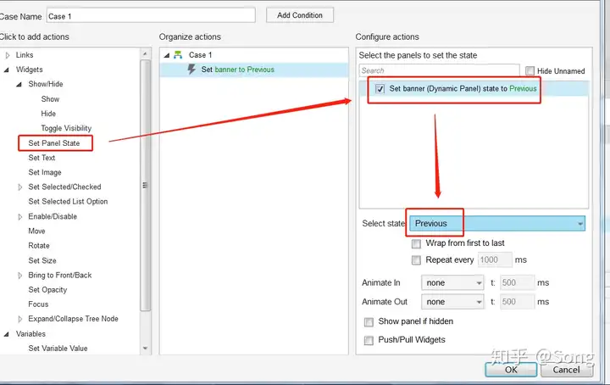Add the Set Variable Value action
Image resolution: width=610 pixels, height=385 pixels.
point(58,349)
